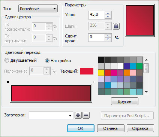This screenshot has height=137, width=159.
Task: Click the lock icon beside Шаги
Action: (116, 26)
